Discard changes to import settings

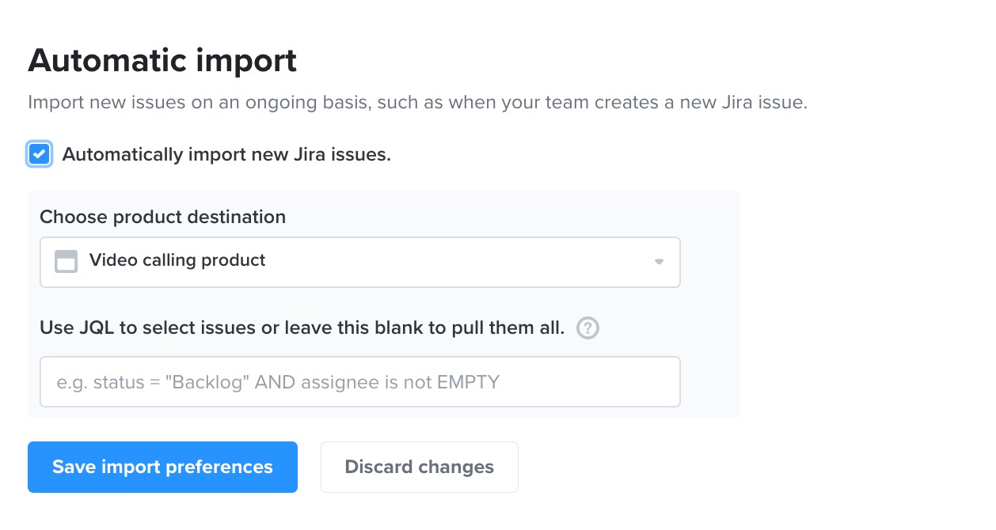pyautogui.click(x=419, y=467)
